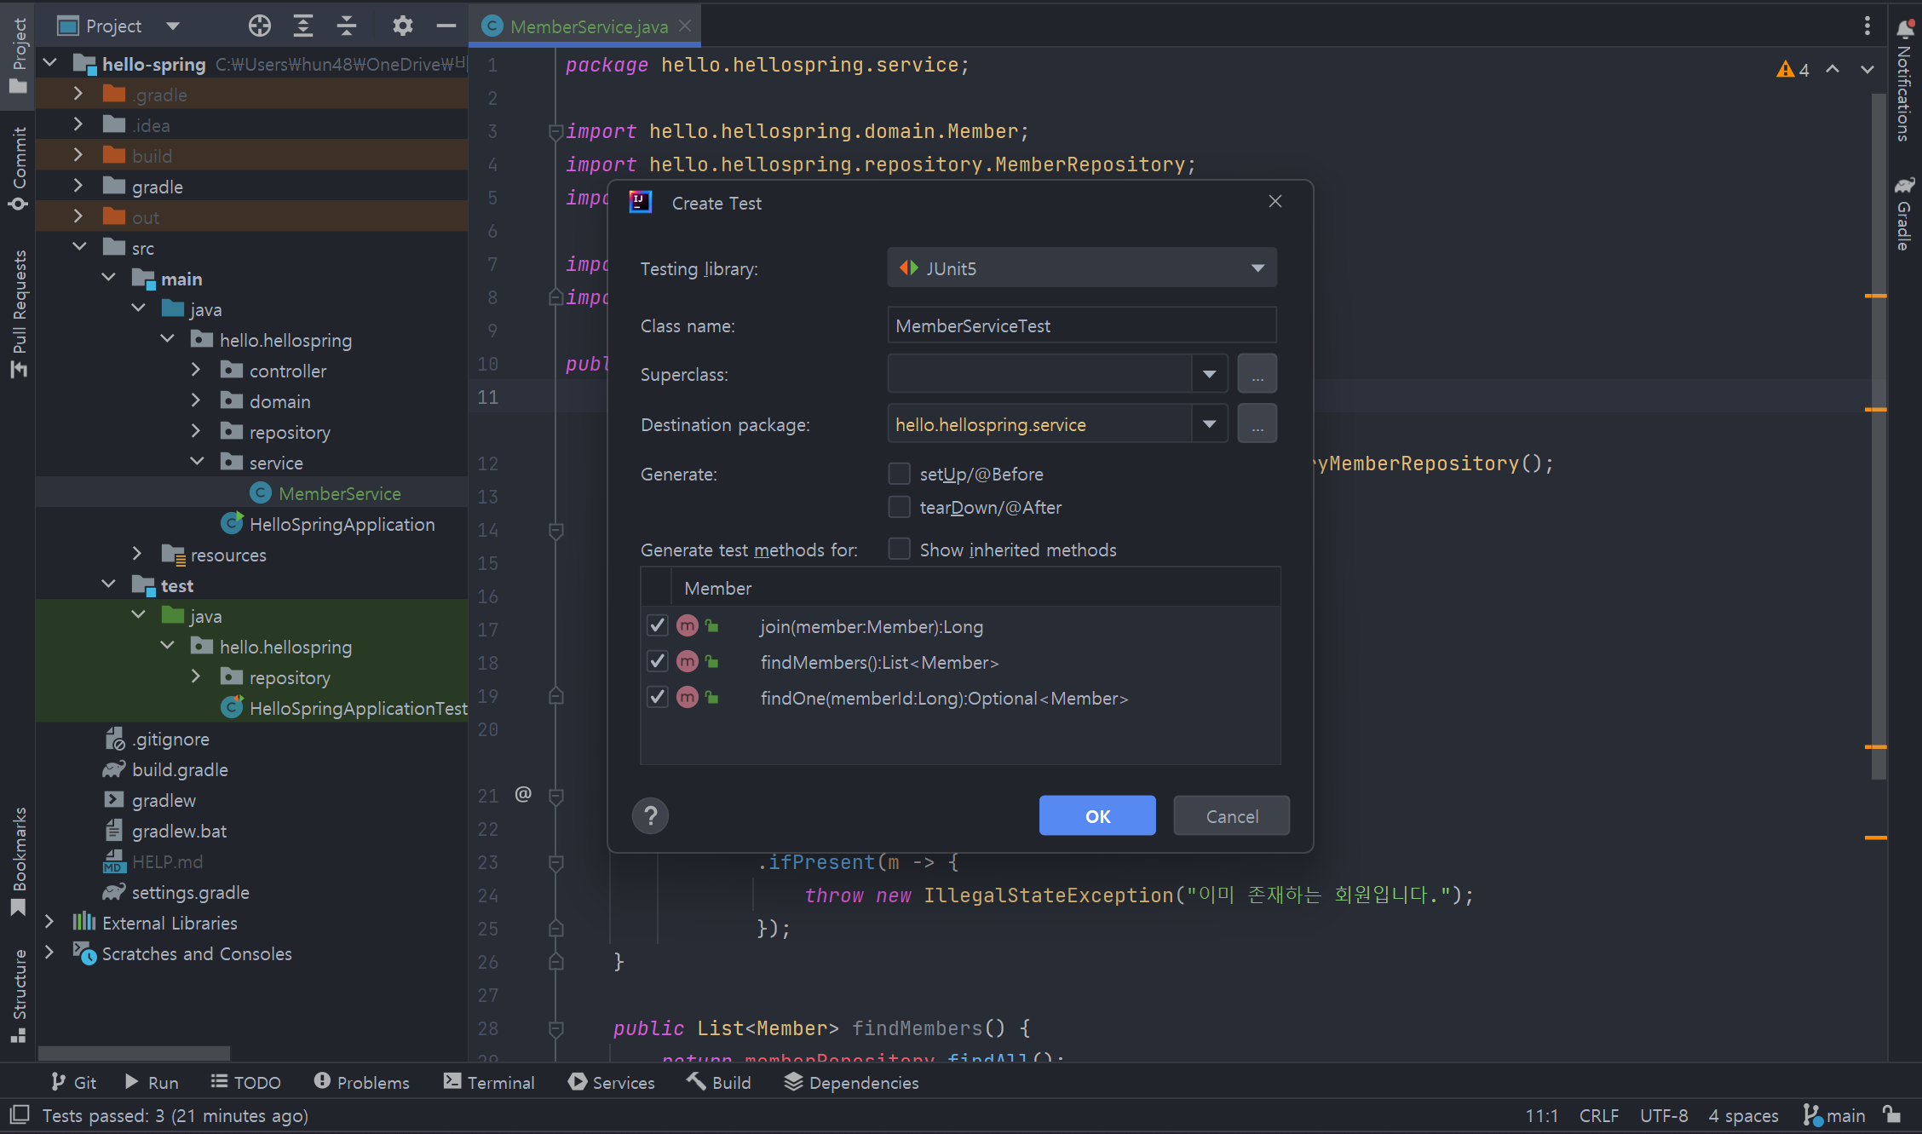Viewport: 1922px width, 1134px height.
Task: Check Show inherited methods
Action: 899,549
